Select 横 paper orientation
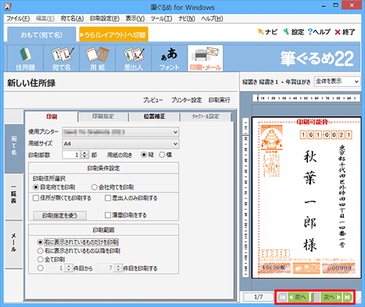This screenshot has height=307, width=365. 166,155
